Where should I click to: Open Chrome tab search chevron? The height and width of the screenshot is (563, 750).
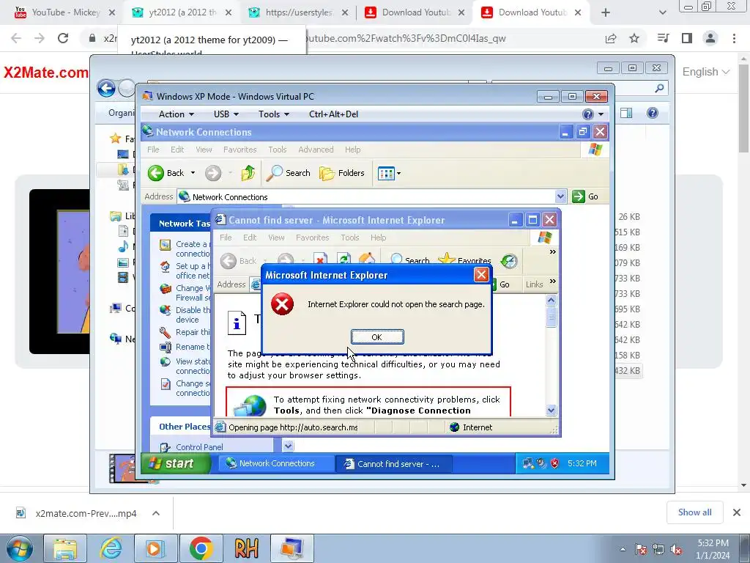coord(662,12)
